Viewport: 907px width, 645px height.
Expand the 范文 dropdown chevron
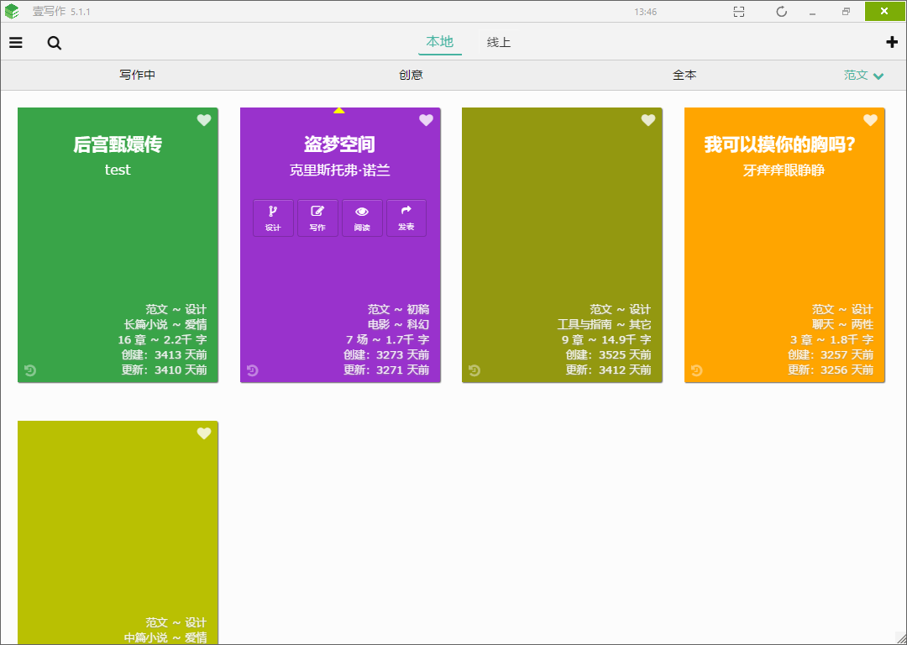coord(878,76)
